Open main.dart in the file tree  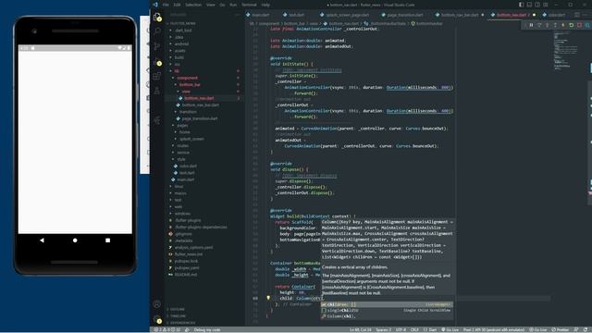(185, 179)
